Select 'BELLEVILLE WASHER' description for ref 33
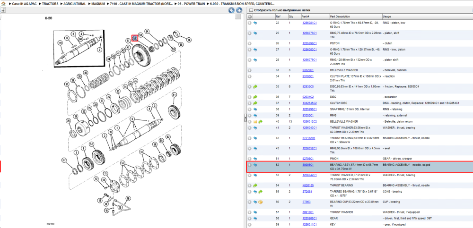The image size is (473, 228). click(344, 70)
